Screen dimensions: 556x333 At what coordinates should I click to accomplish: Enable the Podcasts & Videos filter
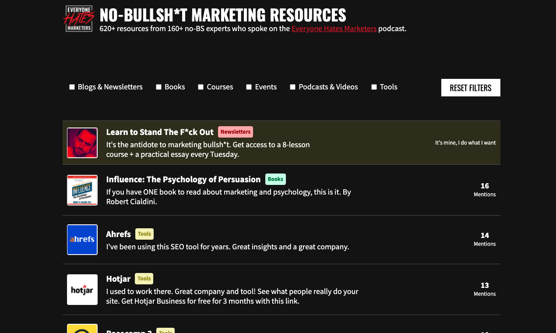point(292,87)
